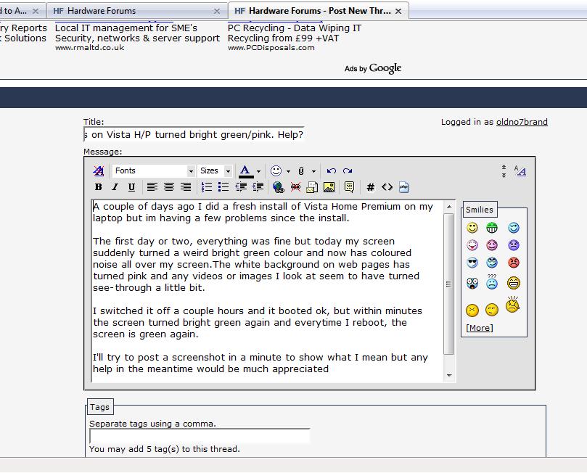587x473 pixels.
Task: Click the Remove Formatting icon
Action: click(99, 171)
